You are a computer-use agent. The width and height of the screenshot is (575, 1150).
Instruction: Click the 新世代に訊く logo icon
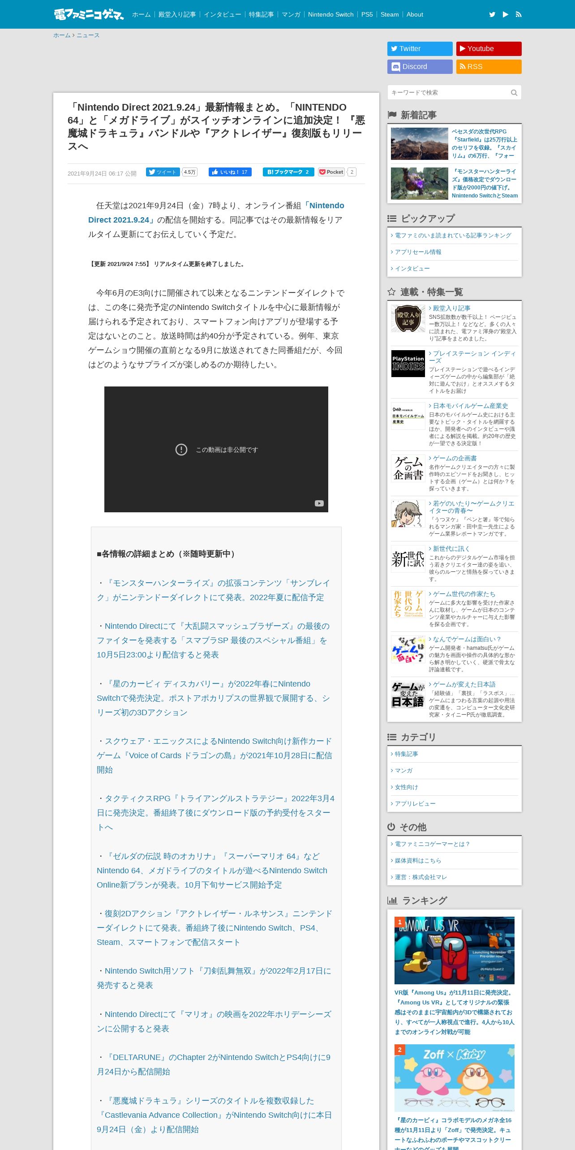(408, 559)
